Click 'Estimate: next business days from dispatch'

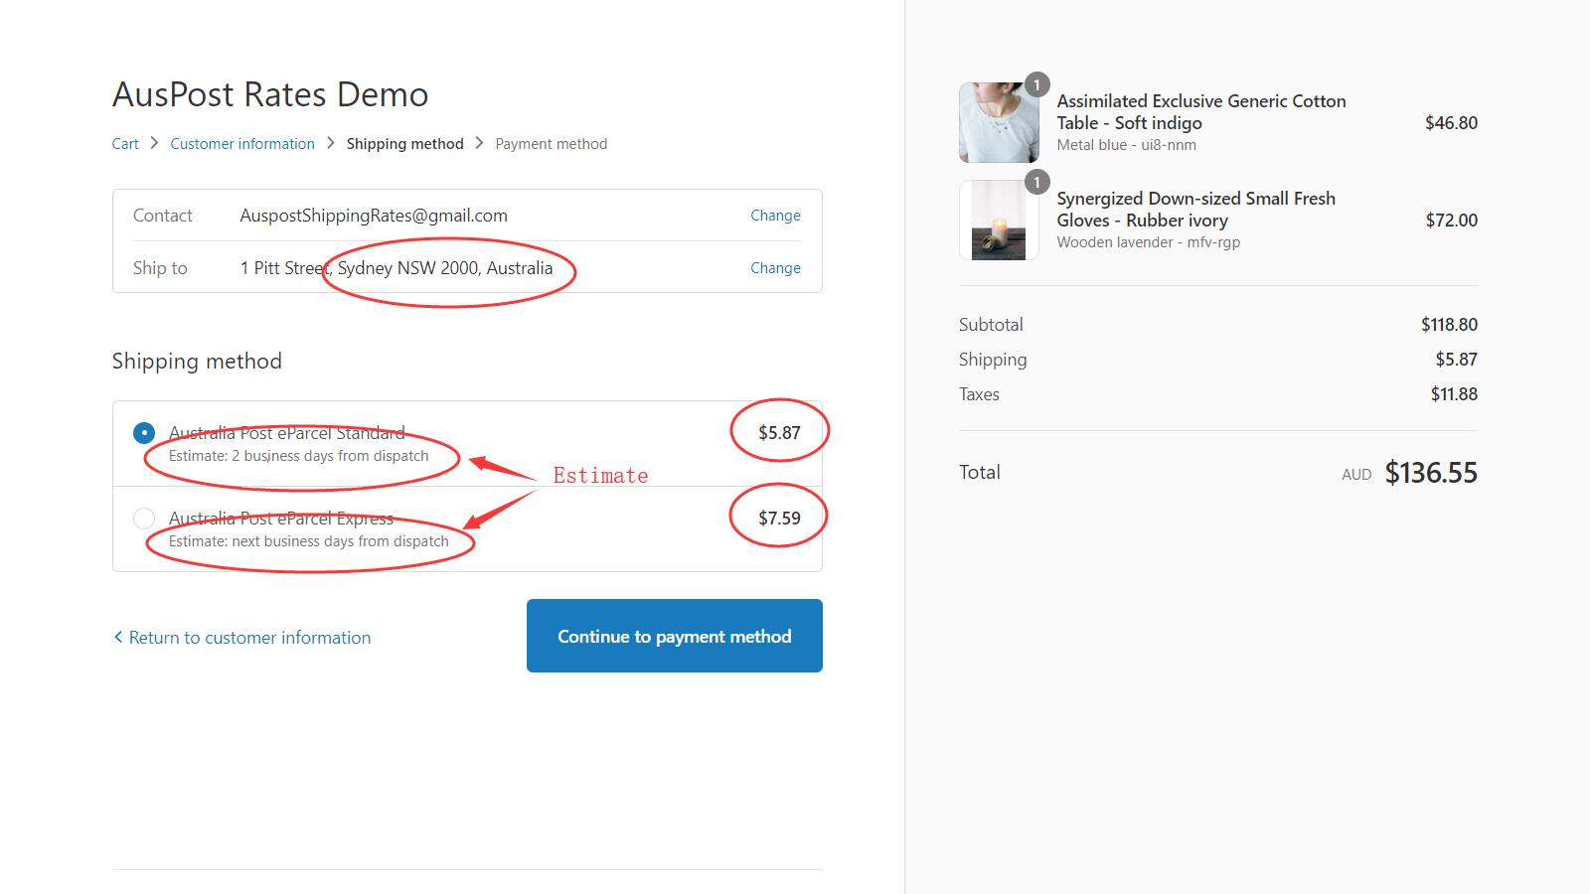(x=309, y=541)
